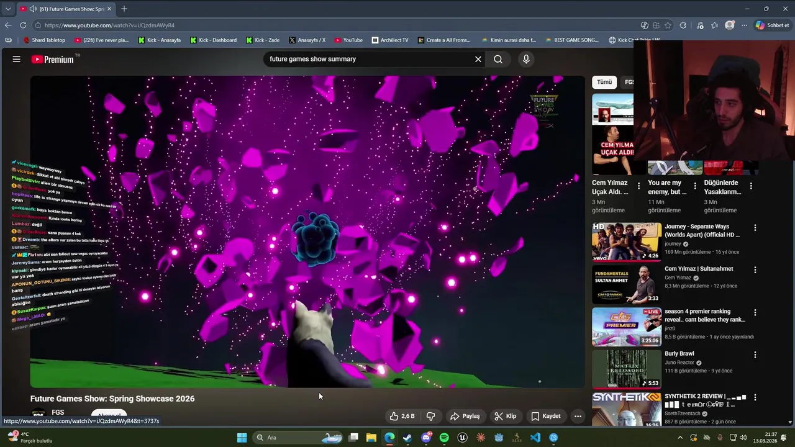Open Unreal Engine from the taskbar
This screenshot has height=447, width=795.
click(x=462, y=438)
